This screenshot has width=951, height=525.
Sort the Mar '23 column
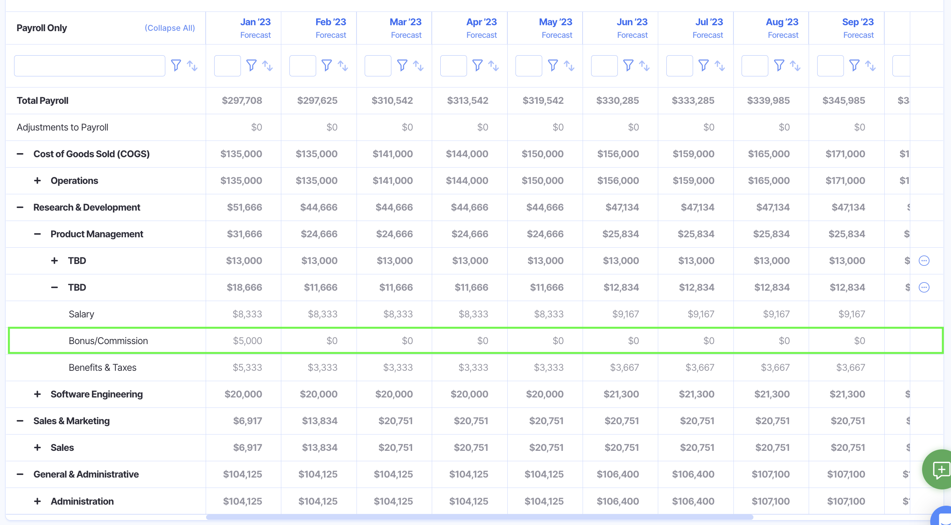click(418, 66)
